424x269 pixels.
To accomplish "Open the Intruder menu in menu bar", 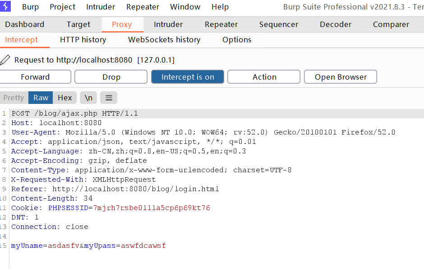I will 101,7.
